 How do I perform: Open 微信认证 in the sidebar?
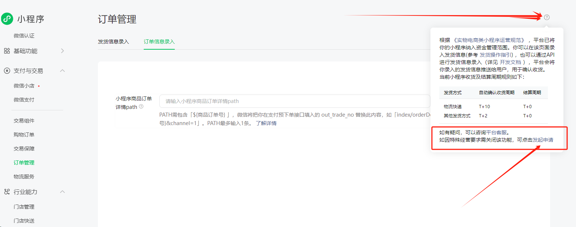[x=24, y=36]
